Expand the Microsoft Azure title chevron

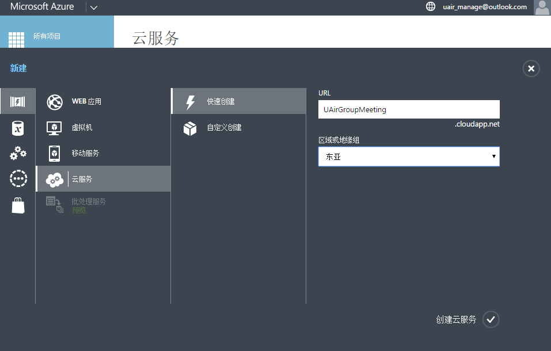click(94, 7)
